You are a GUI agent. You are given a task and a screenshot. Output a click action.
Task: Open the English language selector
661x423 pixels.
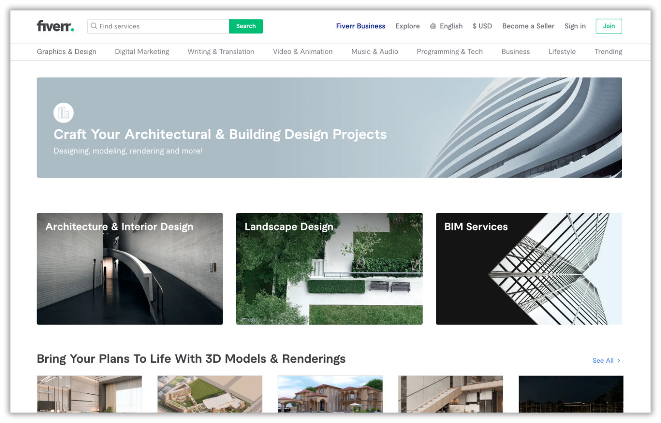point(451,26)
